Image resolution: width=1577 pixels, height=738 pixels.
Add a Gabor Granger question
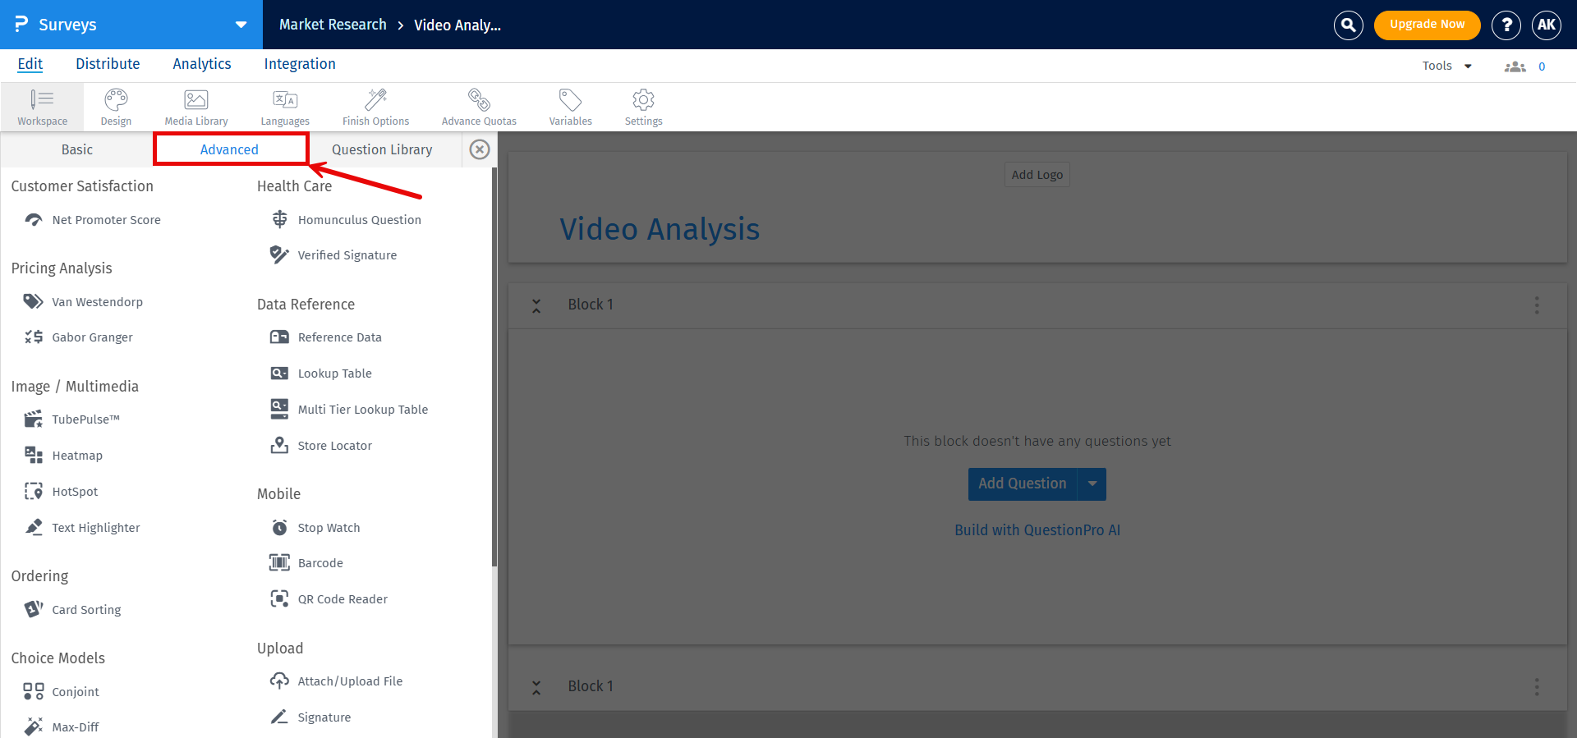coord(79,337)
